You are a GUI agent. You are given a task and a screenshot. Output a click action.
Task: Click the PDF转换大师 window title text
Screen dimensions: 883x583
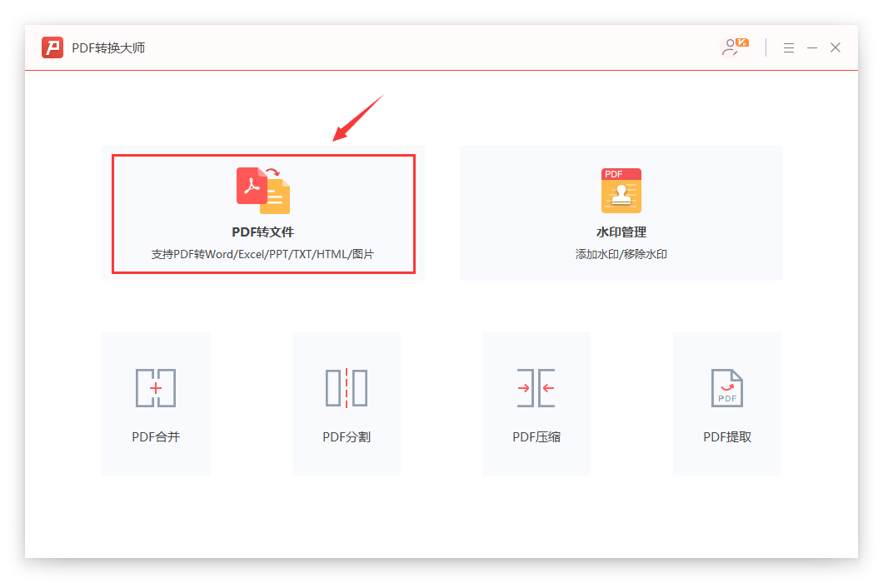click(x=108, y=48)
